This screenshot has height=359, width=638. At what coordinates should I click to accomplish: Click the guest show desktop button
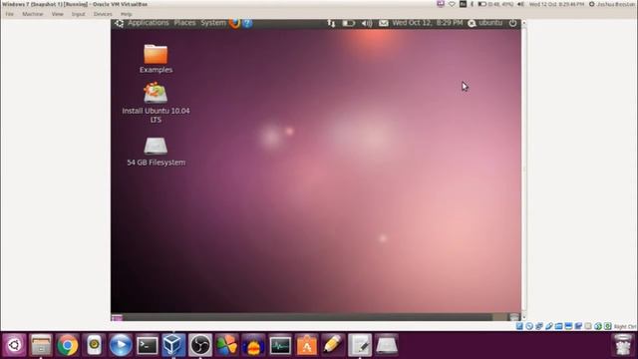click(117, 317)
